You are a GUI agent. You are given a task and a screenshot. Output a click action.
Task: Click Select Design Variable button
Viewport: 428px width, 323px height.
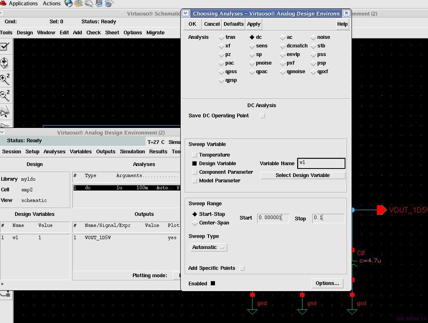[303, 175]
